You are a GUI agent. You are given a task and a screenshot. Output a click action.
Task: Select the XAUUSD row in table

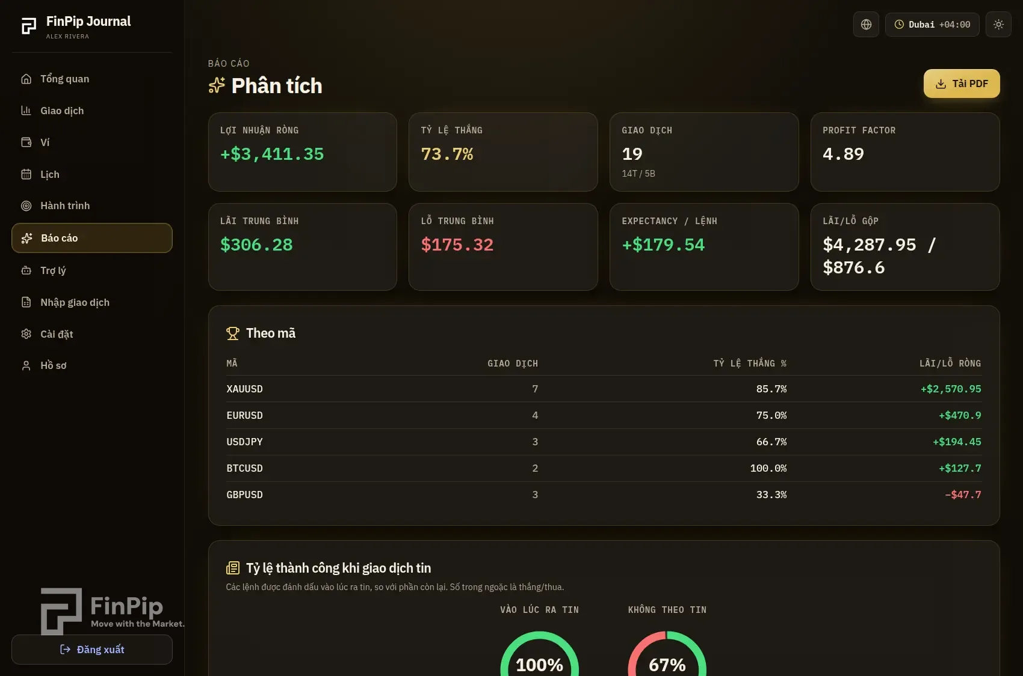[604, 389]
